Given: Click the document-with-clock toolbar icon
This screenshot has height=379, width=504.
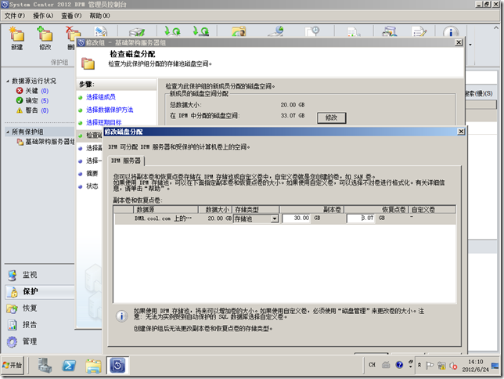Looking at the screenshot, I should click(x=312, y=31).
